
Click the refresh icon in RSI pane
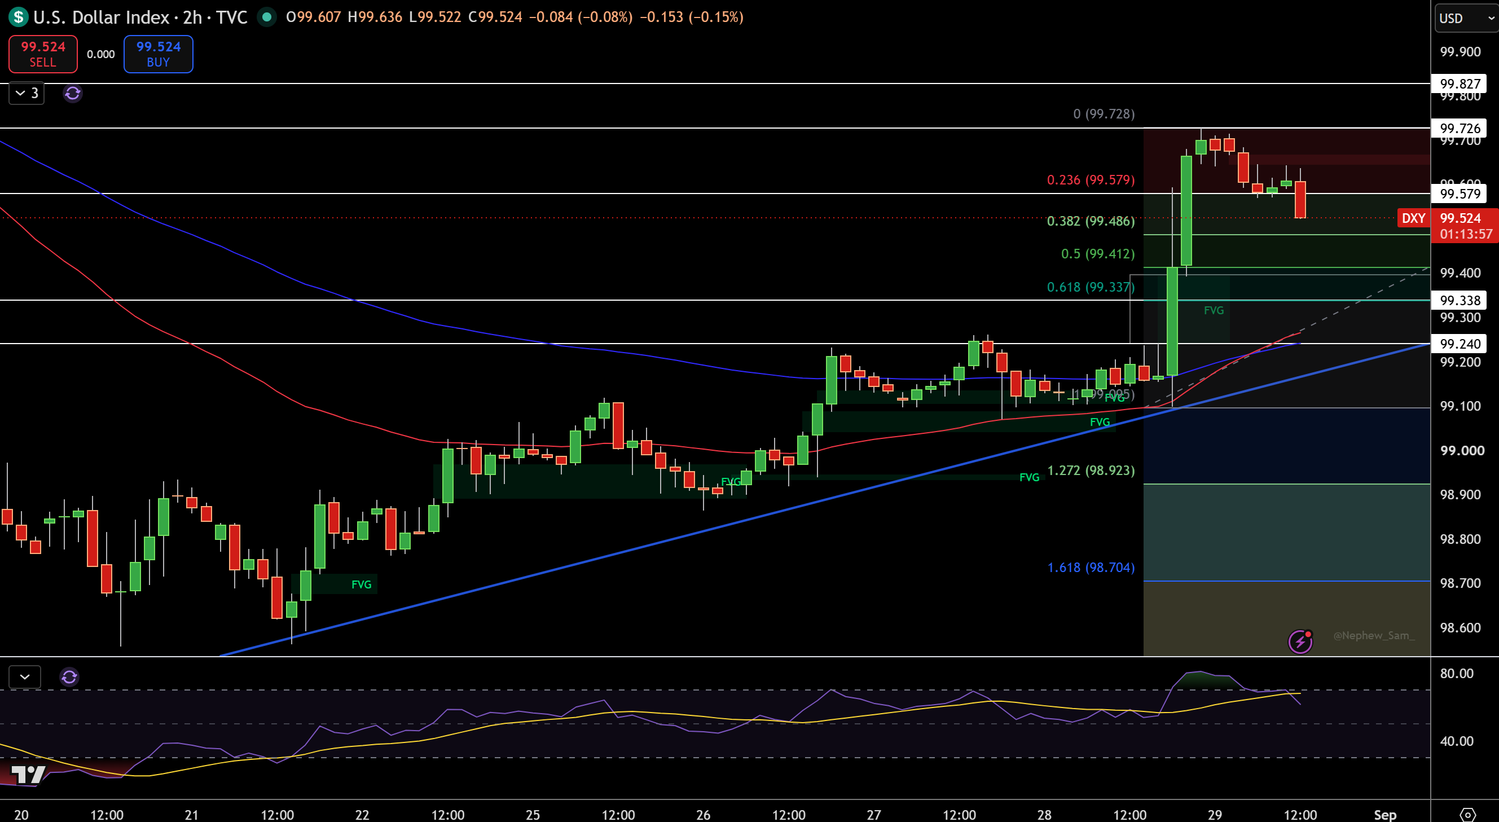[x=69, y=677]
